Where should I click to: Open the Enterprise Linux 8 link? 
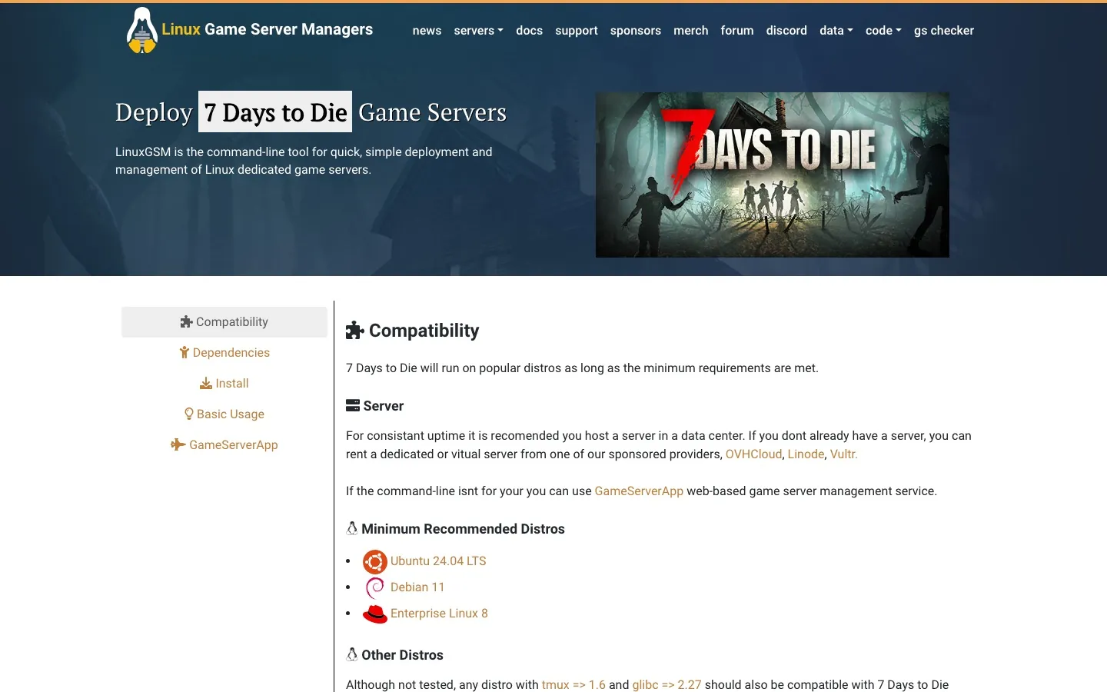[x=439, y=614]
